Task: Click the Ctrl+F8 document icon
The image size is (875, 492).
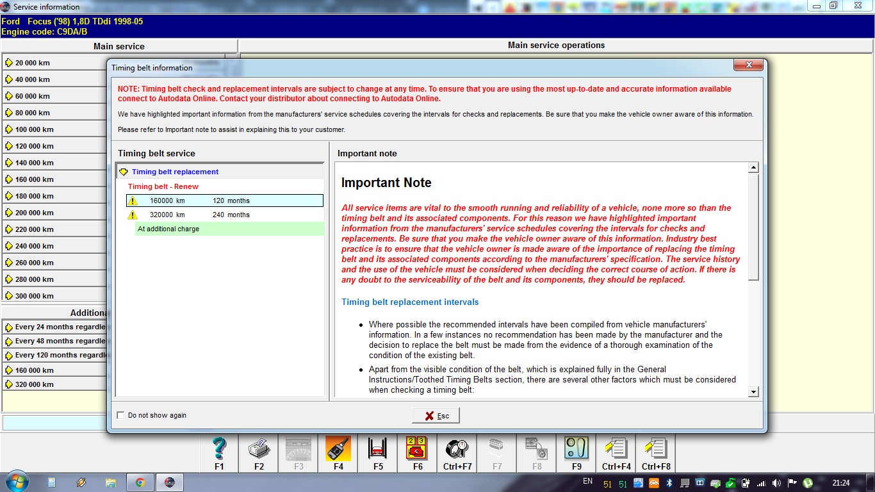Action: pos(656,449)
